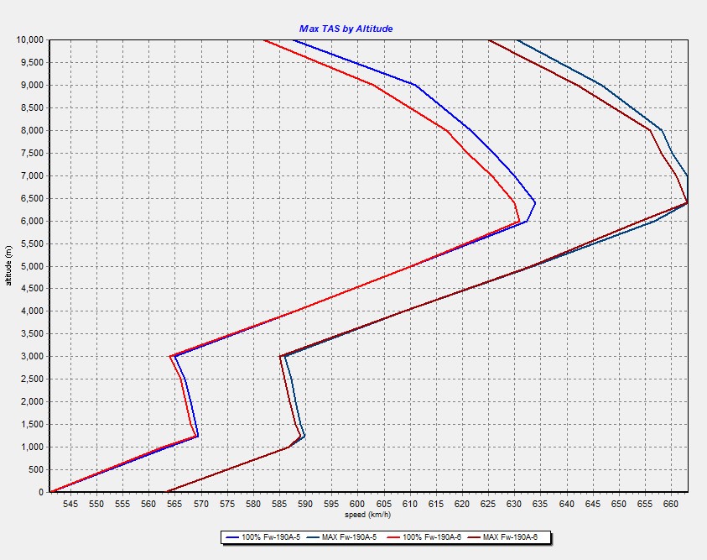Click the 565 speed tick label
Image resolution: width=707 pixels, height=560 pixels.
tap(175, 504)
